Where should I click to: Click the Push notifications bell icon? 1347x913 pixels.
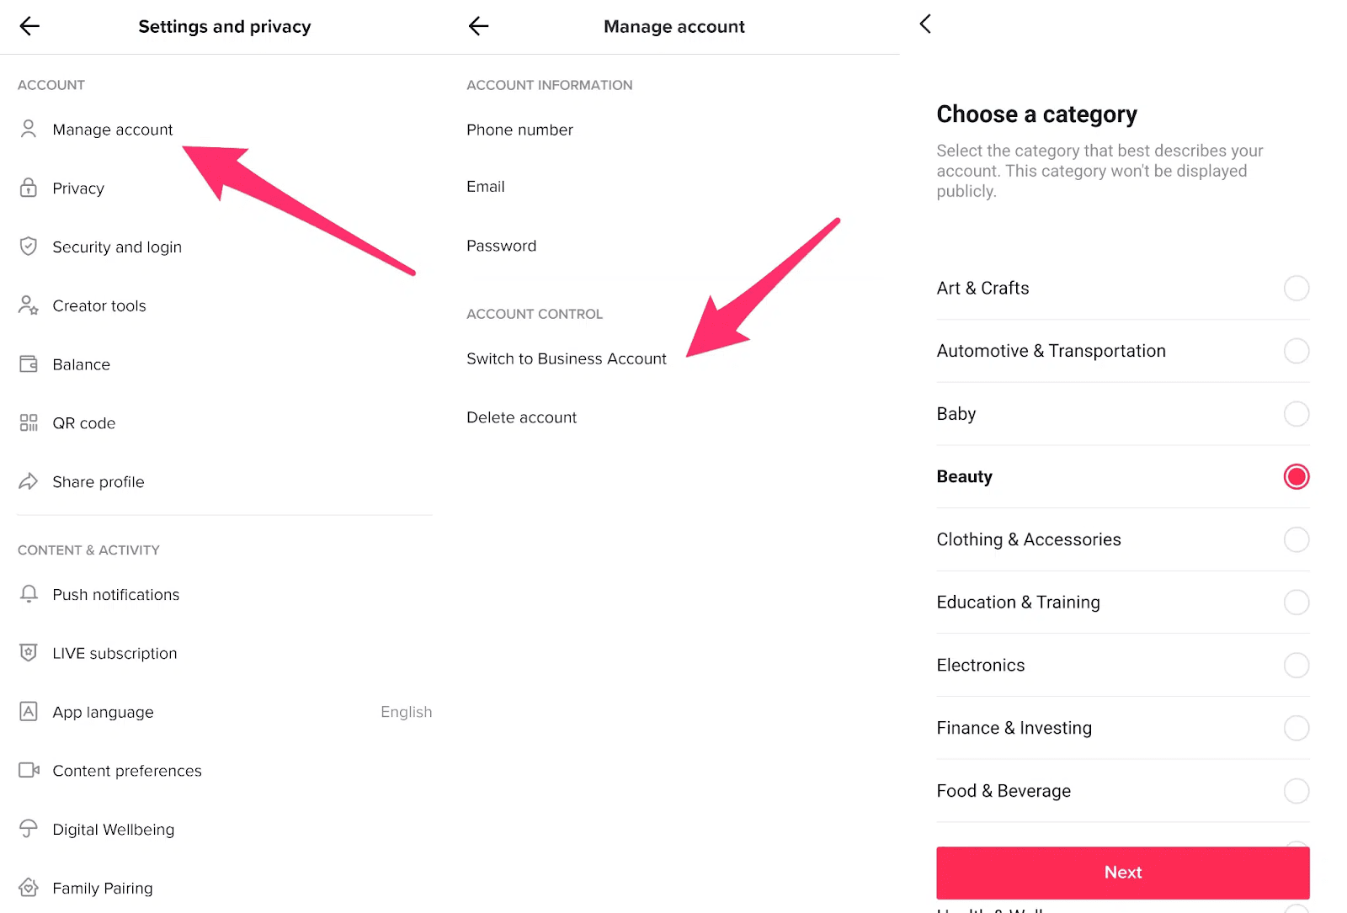(28, 594)
